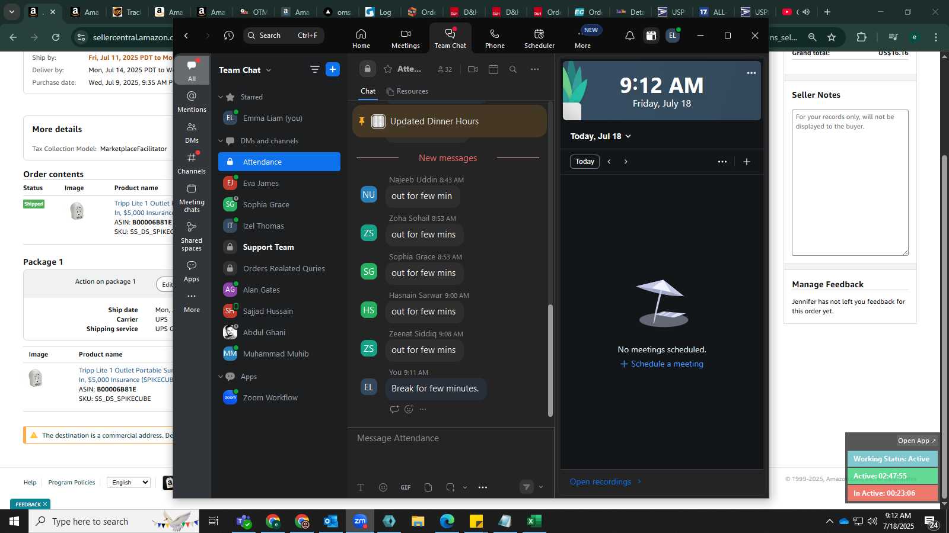This screenshot has height=533, width=949.
Task: Open File Explorer from the taskbar
Action: 418,521
